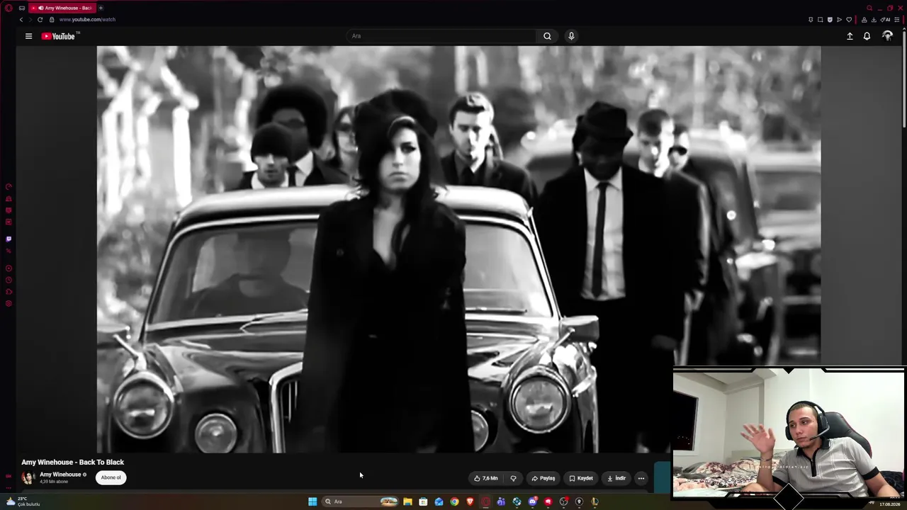Open the Windows Start menu
This screenshot has height=510, width=907.
click(312, 501)
